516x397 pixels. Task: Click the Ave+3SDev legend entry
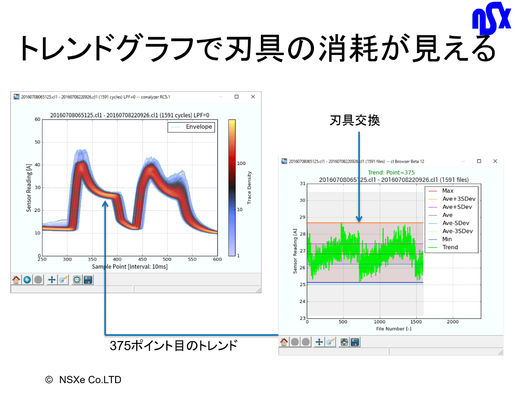(451, 199)
